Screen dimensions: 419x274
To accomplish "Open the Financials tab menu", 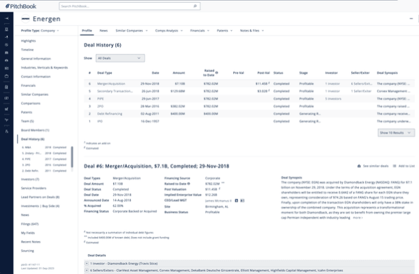I will click(x=199, y=31).
